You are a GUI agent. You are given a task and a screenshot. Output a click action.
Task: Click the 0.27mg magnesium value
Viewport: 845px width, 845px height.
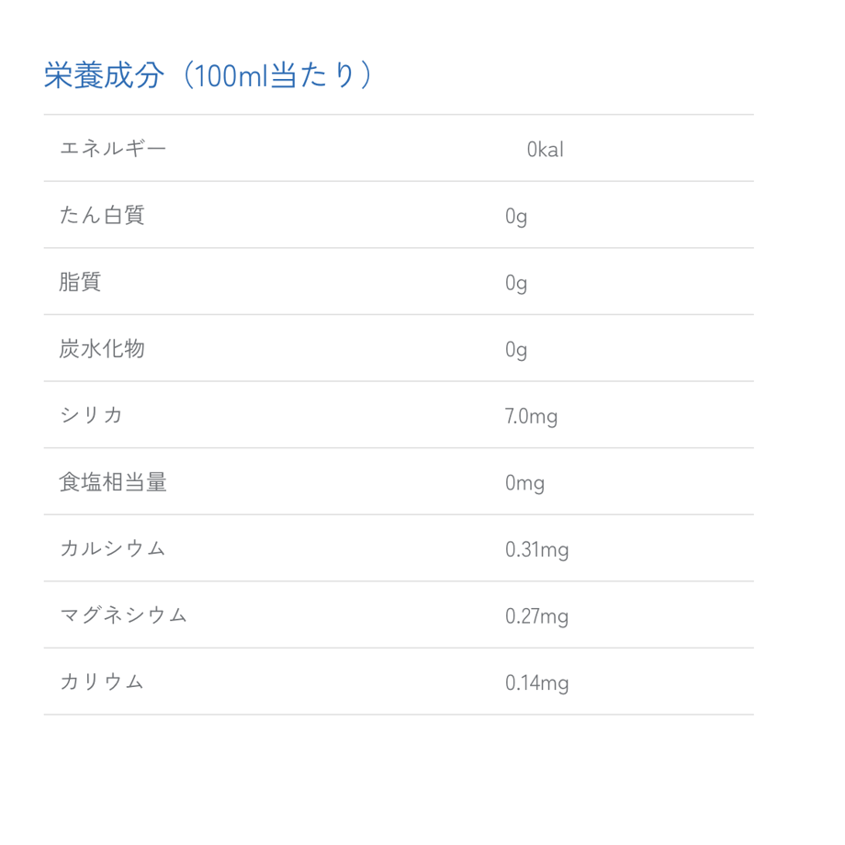pos(536,616)
